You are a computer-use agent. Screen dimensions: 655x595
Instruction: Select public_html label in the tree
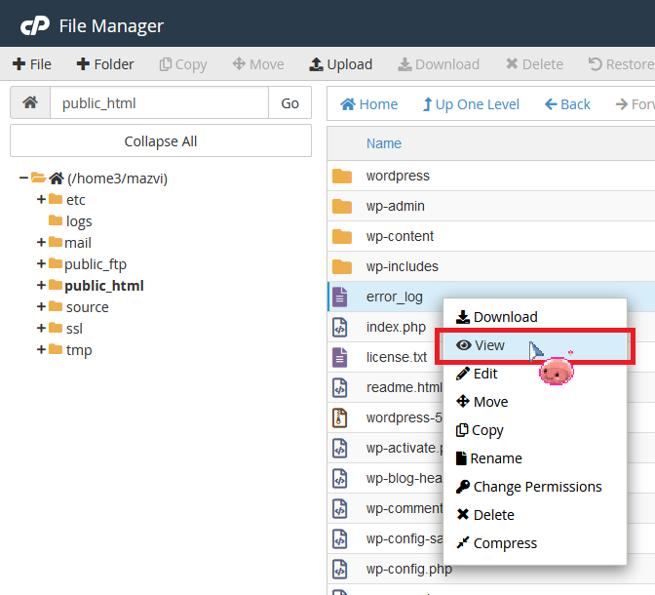pos(104,286)
